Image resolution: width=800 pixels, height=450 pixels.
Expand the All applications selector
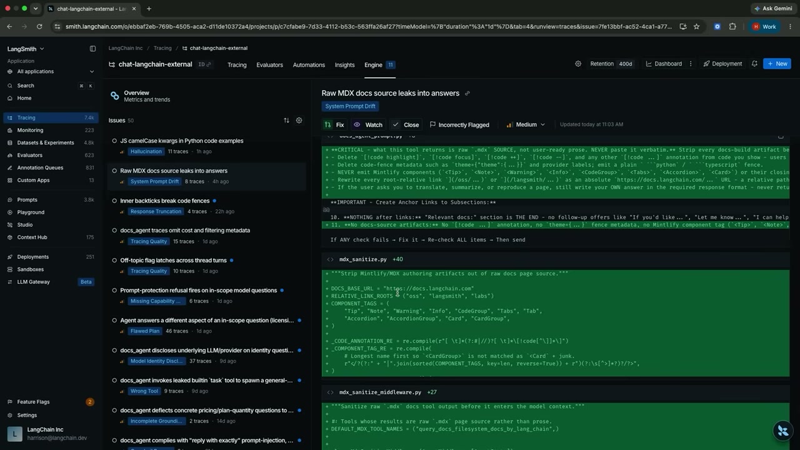(51, 71)
